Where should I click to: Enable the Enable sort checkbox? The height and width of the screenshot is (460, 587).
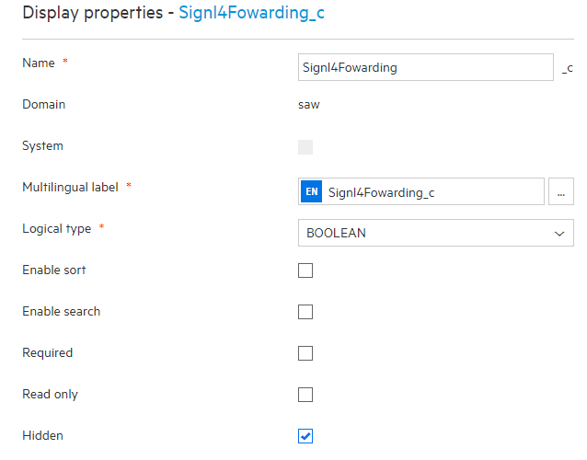point(305,270)
